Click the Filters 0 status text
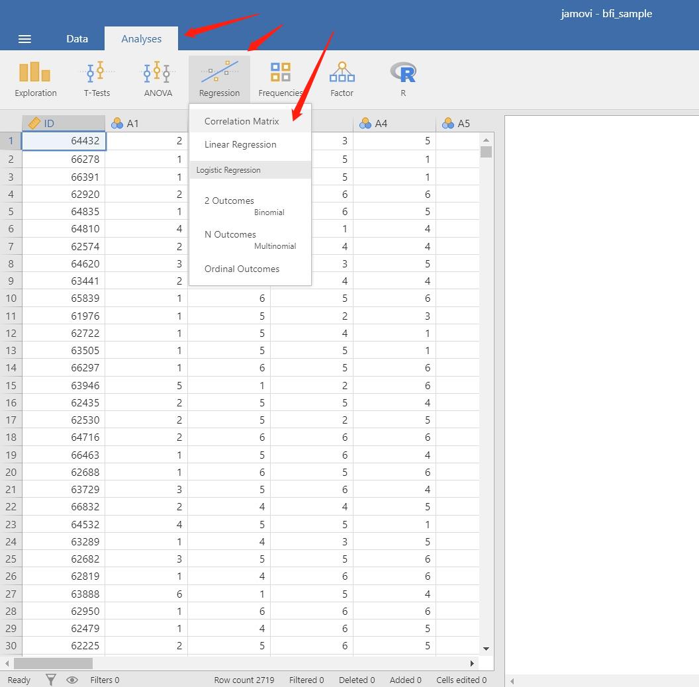699x687 pixels. coord(105,680)
